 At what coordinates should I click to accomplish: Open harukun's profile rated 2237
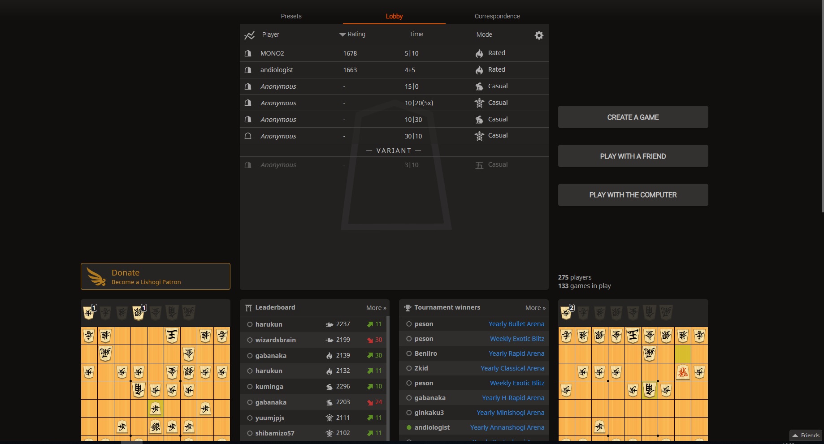(269, 324)
